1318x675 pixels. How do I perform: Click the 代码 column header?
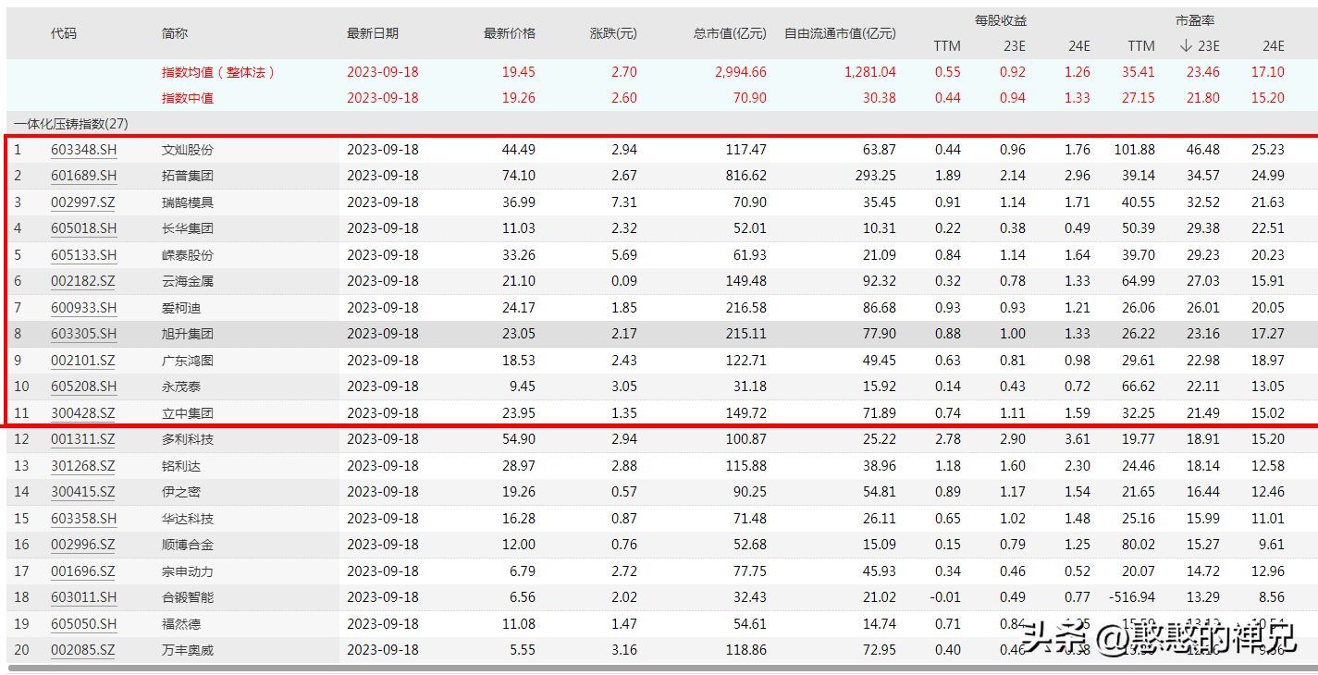tap(64, 33)
